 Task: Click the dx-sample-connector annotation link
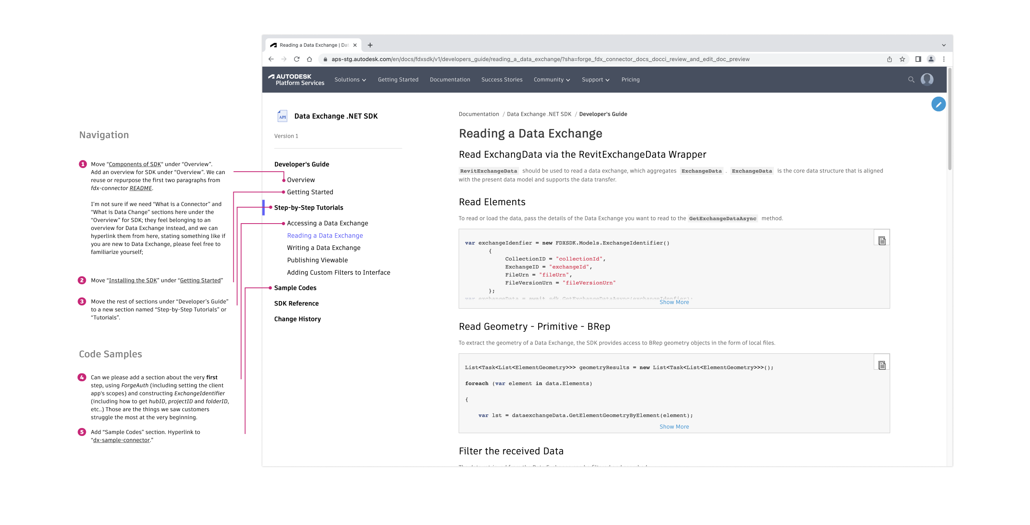click(121, 440)
